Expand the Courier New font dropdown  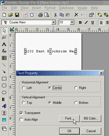pyautogui.click(x=53, y=22)
